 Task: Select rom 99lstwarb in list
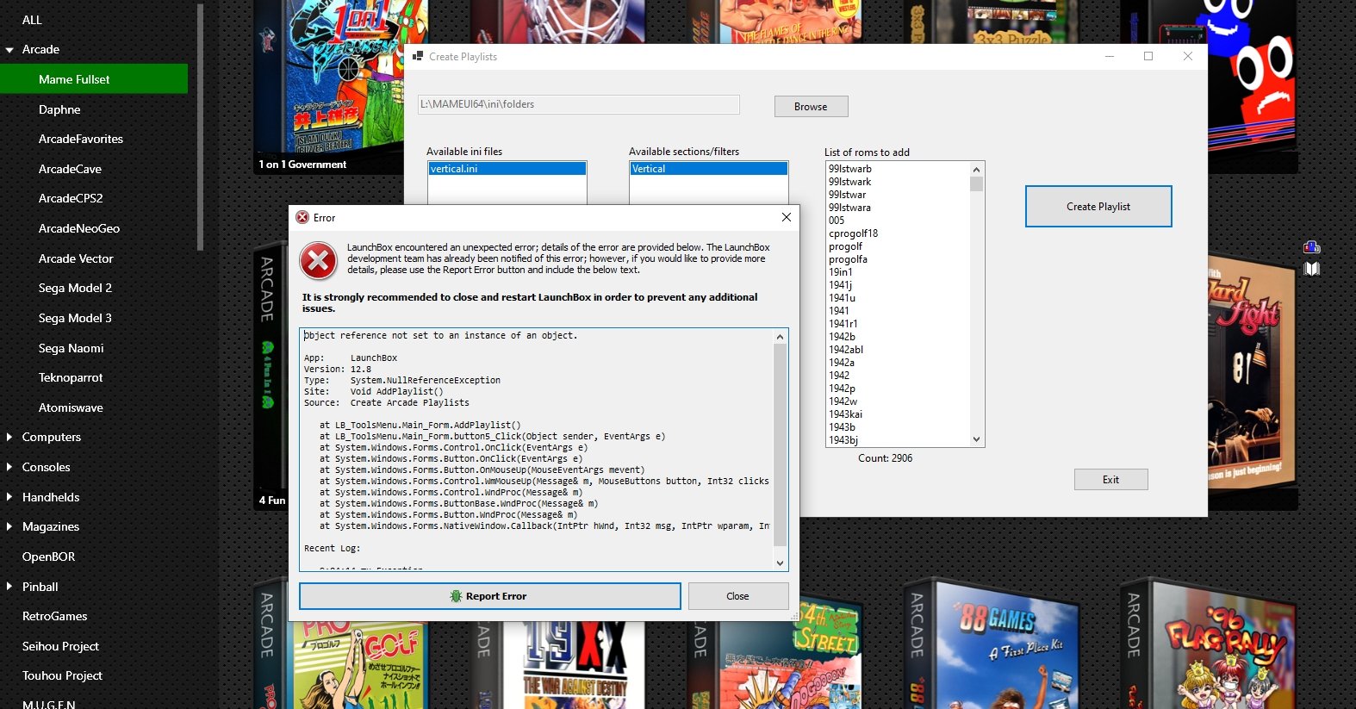tap(850, 169)
